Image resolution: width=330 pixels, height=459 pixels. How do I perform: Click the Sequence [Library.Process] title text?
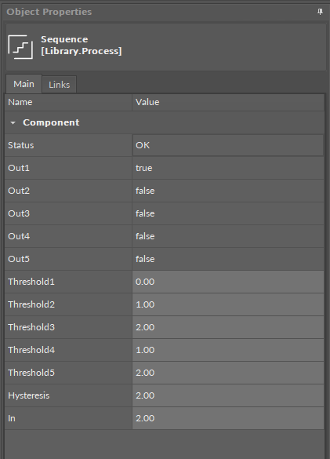pyautogui.click(x=81, y=45)
